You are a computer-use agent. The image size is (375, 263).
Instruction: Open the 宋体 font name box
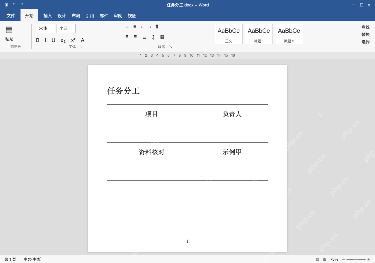point(45,28)
